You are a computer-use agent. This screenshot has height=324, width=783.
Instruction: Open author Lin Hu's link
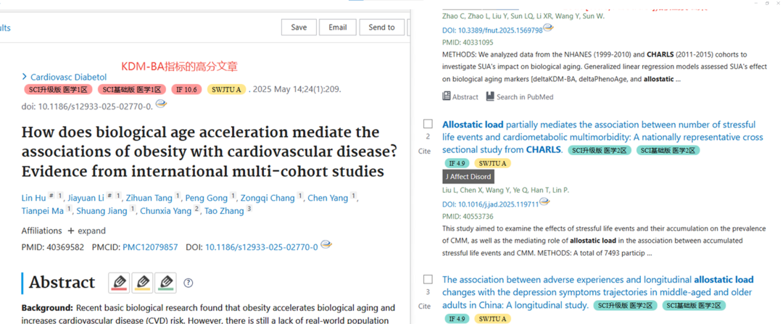pos(34,198)
